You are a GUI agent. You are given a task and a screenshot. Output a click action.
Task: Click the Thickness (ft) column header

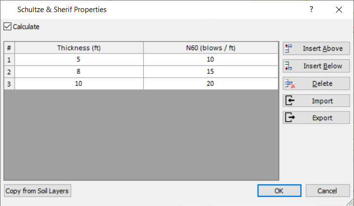(79, 48)
